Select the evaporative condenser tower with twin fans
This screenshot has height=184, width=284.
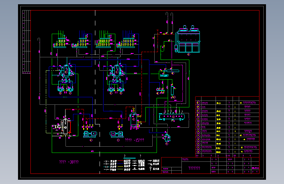click(x=188, y=39)
